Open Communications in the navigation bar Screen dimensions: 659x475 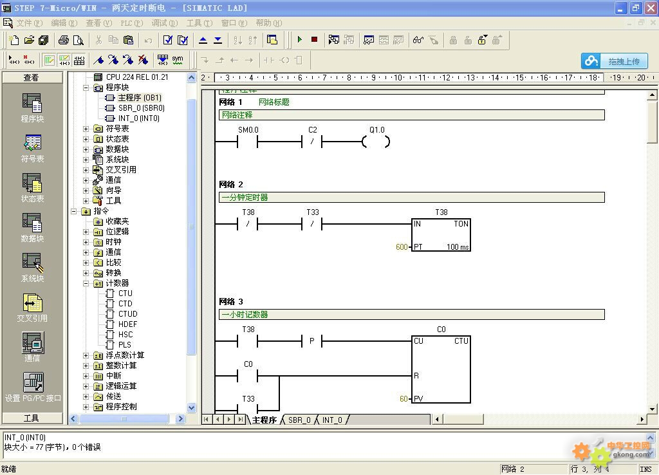[x=32, y=347]
